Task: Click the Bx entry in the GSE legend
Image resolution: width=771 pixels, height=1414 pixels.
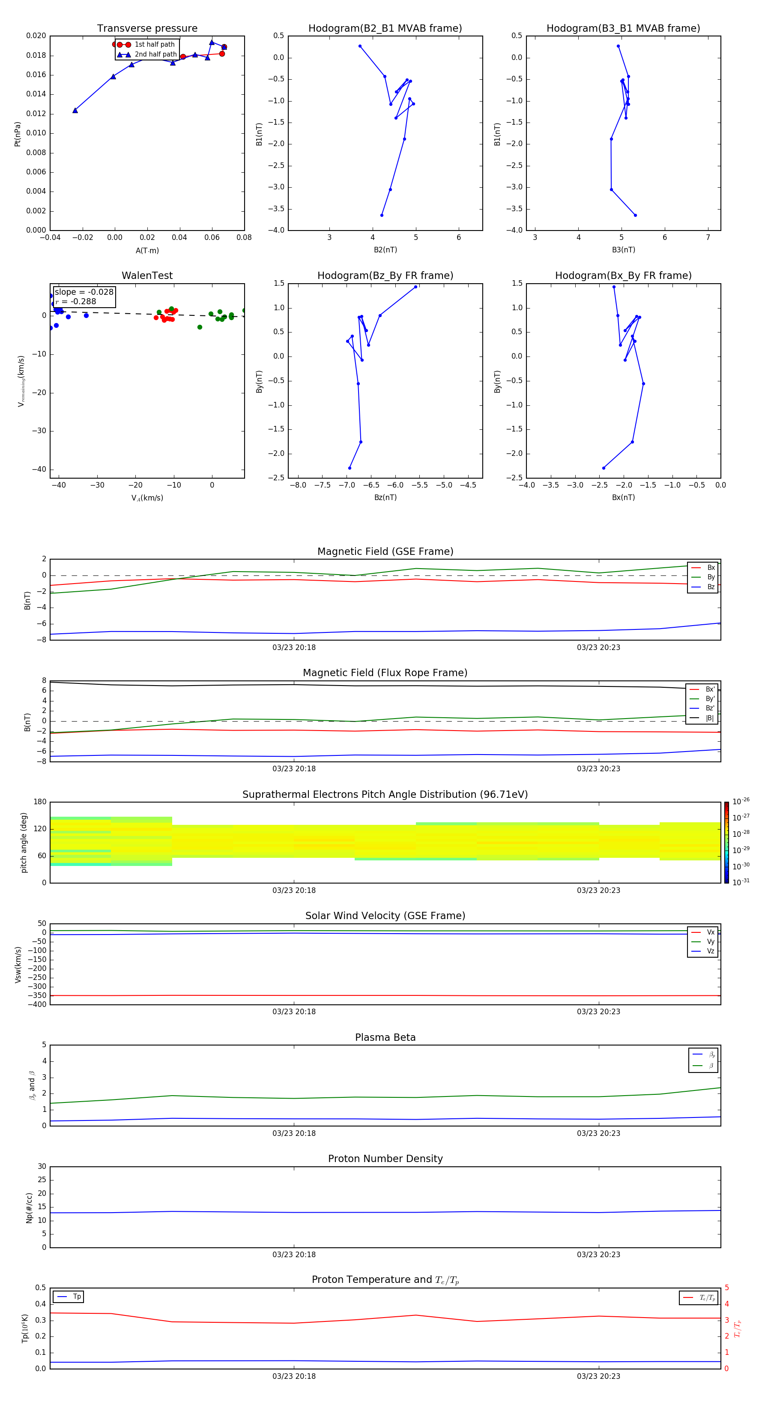Action: 703,568
